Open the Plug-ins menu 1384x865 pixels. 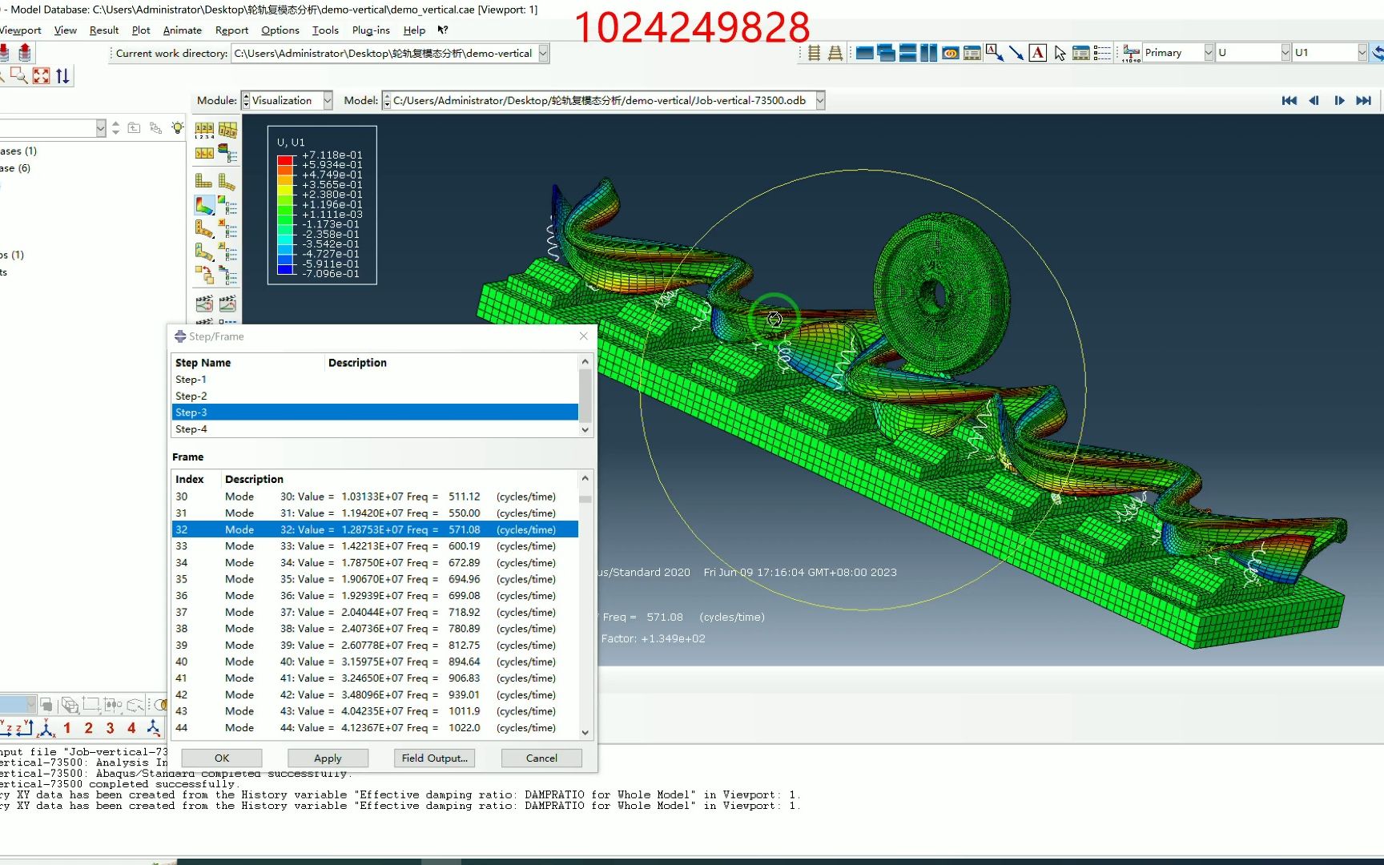coord(371,30)
